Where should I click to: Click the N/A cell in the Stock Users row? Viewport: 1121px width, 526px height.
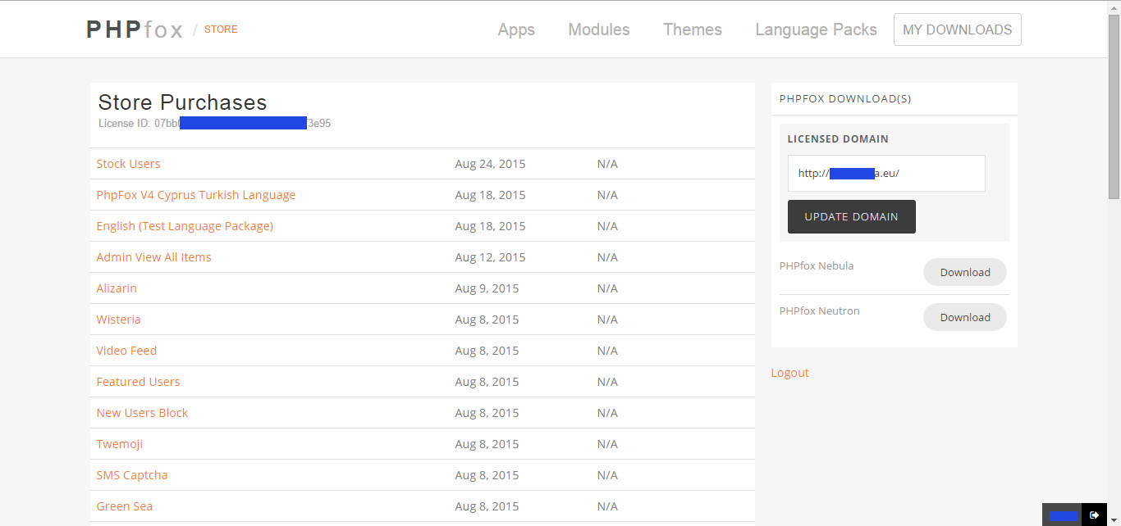(607, 164)
